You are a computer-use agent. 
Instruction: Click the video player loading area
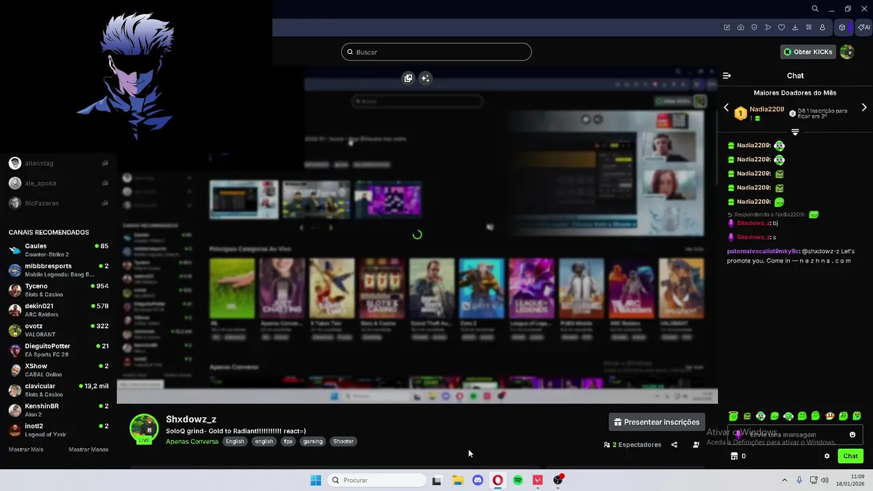coord(417,235)
